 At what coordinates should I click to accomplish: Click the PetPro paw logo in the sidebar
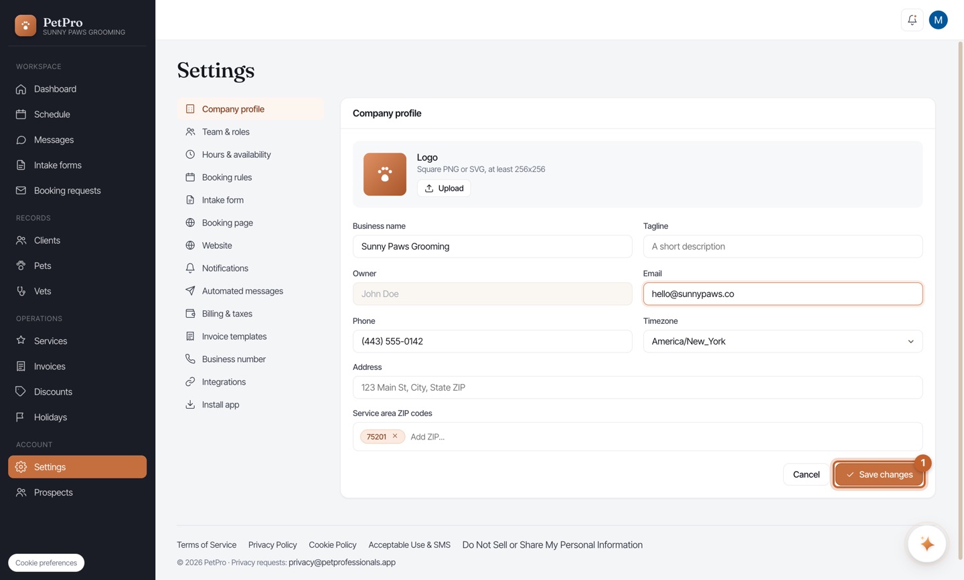(25, 25)
